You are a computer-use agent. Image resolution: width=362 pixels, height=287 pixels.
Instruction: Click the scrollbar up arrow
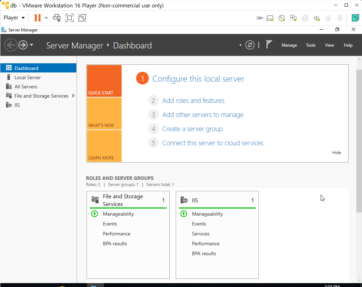pos(359,59)
